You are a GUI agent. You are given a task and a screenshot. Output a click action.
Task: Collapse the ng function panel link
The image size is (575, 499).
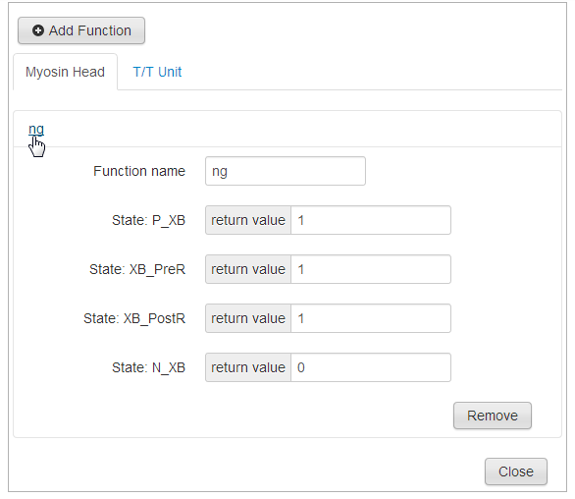coord(36,129)
